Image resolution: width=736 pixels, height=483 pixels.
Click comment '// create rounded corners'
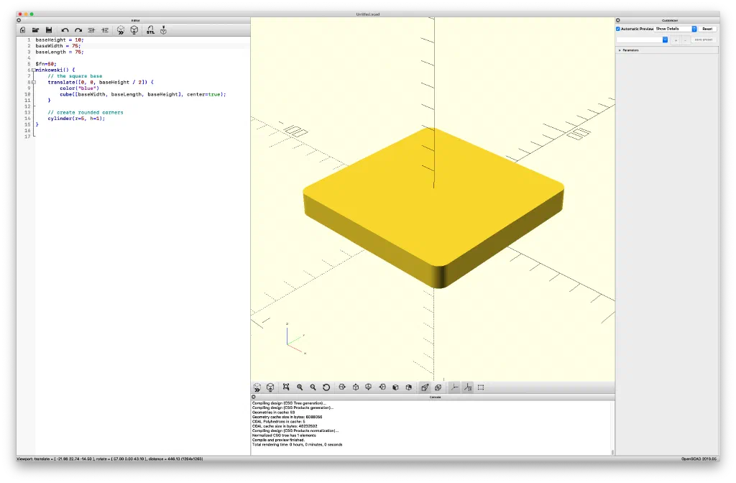pos(86,112)
